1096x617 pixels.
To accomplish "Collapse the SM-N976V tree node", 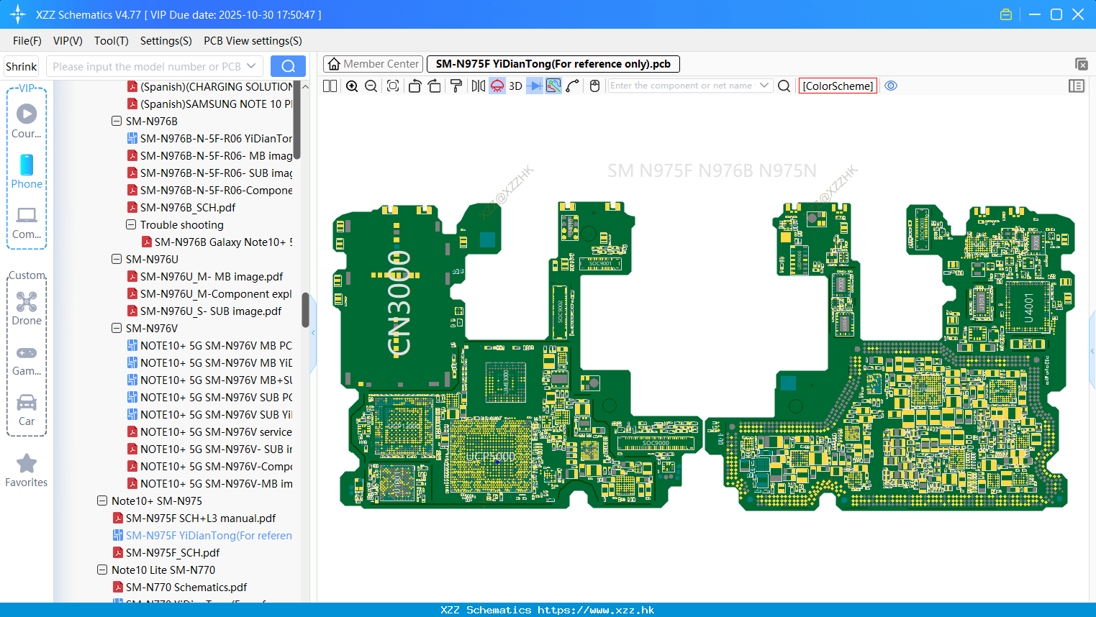I will coord(117,329).
